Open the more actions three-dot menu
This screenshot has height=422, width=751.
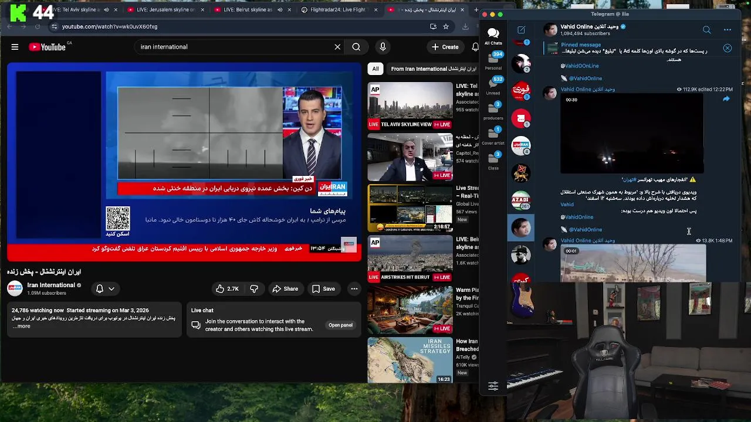coord(354,288)
